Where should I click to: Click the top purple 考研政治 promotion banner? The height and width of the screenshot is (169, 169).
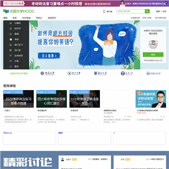pos(84,3)
